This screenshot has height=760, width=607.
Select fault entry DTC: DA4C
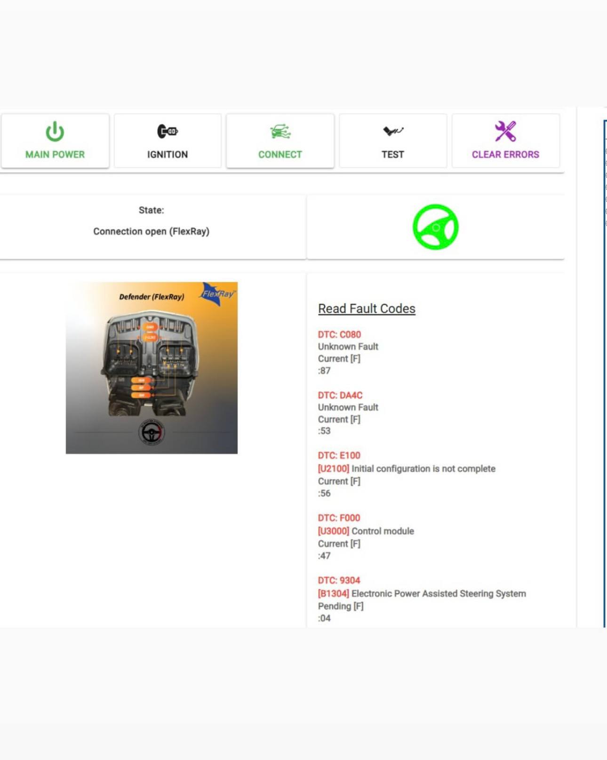340,395
